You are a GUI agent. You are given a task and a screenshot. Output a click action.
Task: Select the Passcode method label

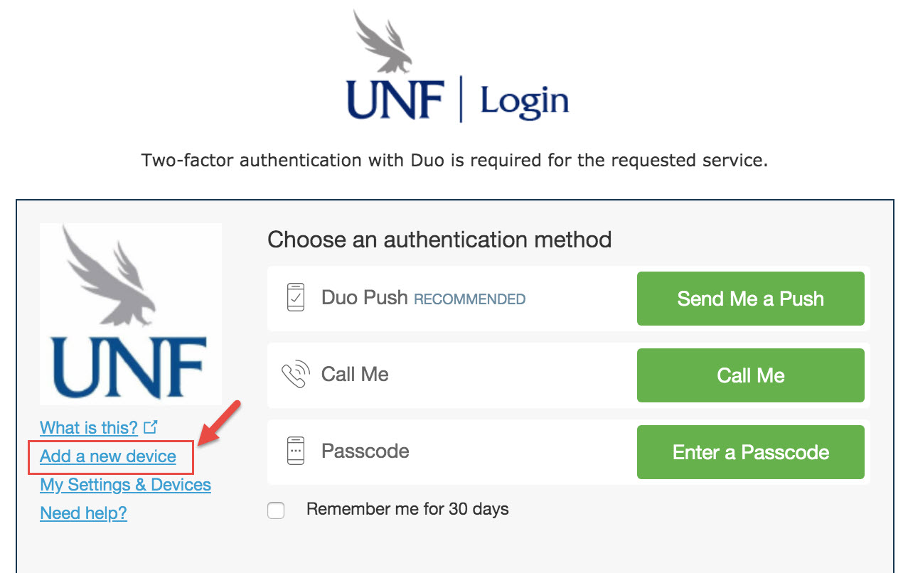click(365, 451)
